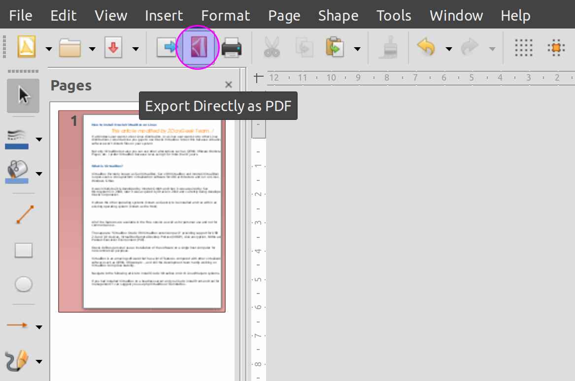Cut the selection with the scissors icon
Image resolution: width=575 pixels, height=381 pixels.
tap(271, 47)
